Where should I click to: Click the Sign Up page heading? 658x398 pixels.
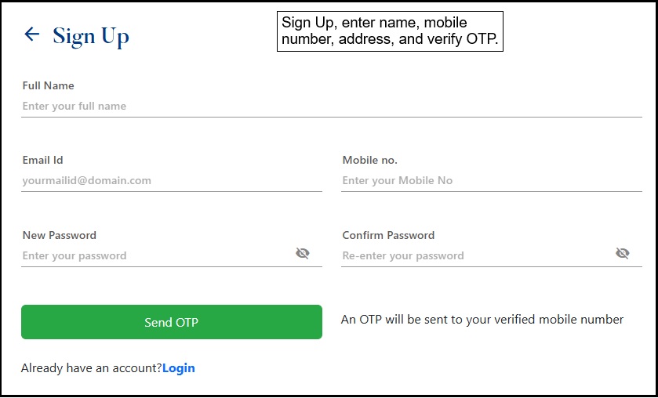pos(91,36)
